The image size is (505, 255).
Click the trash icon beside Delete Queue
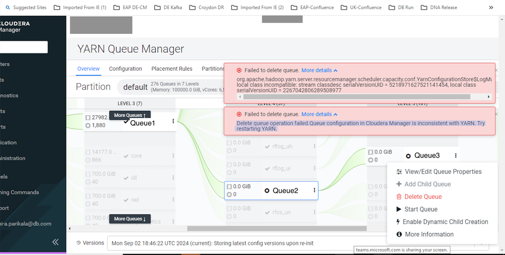[x=399, y=197]
